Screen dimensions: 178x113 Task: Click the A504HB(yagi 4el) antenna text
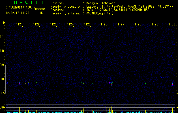100,13
